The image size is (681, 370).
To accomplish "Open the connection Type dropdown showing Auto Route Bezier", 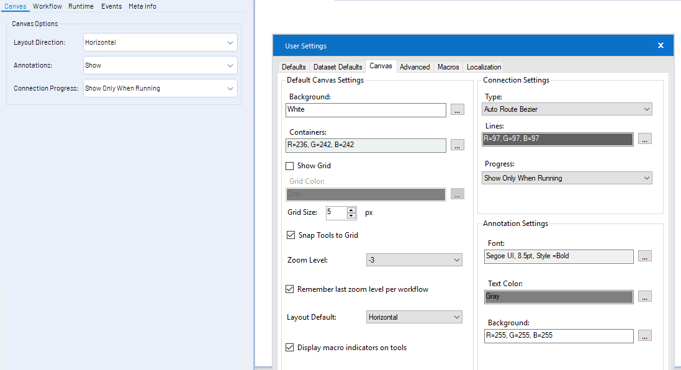I will 566,109.
